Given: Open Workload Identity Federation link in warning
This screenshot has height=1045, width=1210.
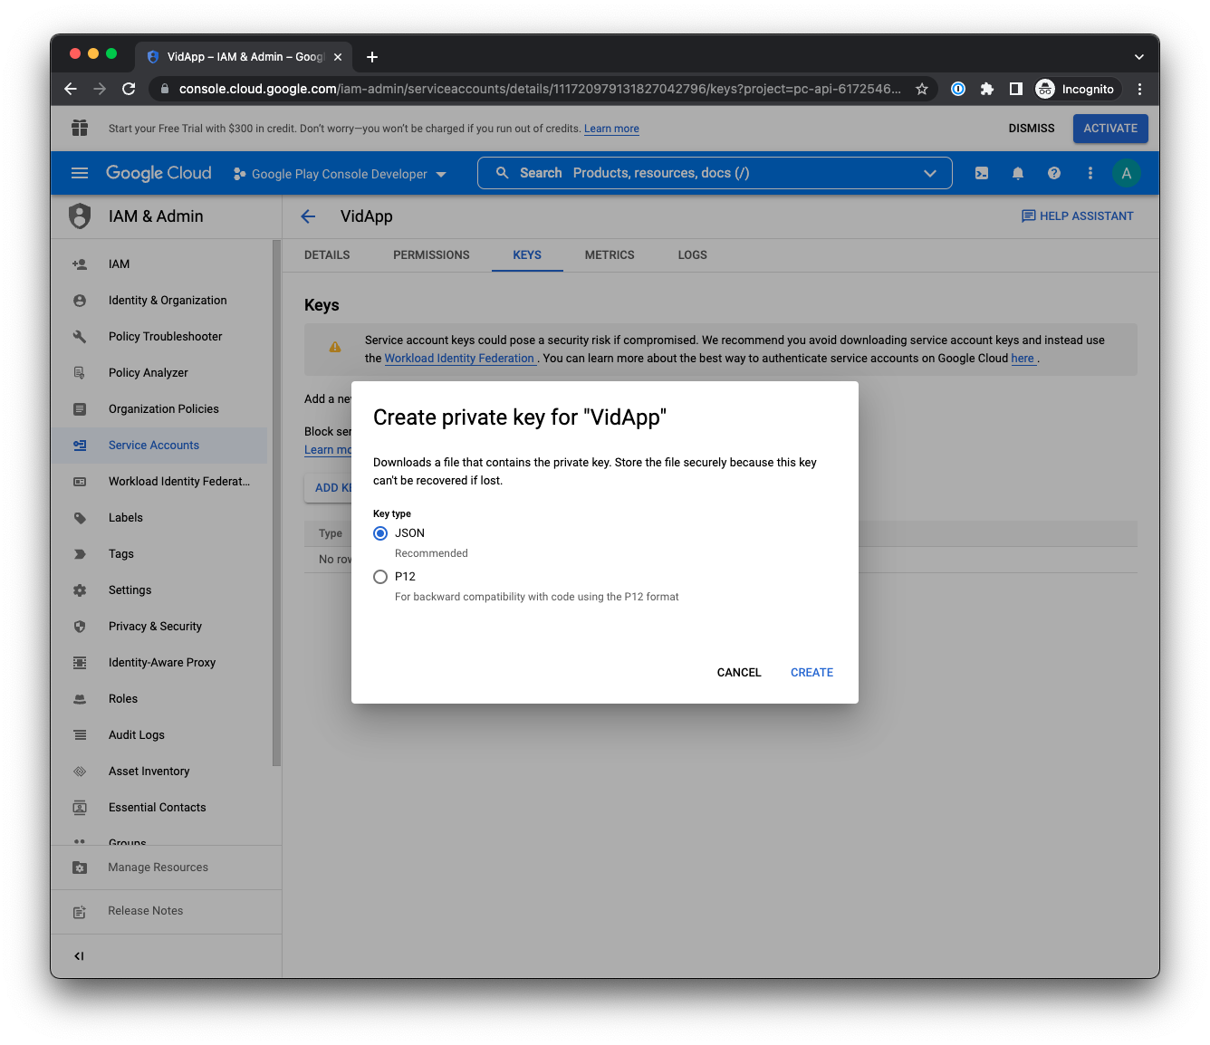Looking at the screenshot, I should [459, 359].
